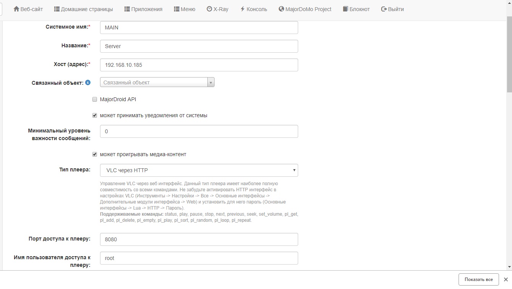Viewport: 512px width, 289px height.
Task: Open the Меню navigation item
Action: [184, 9]
